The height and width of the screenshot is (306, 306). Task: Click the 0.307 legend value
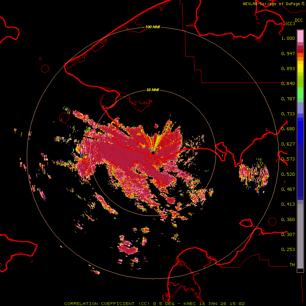coord(288,235)
